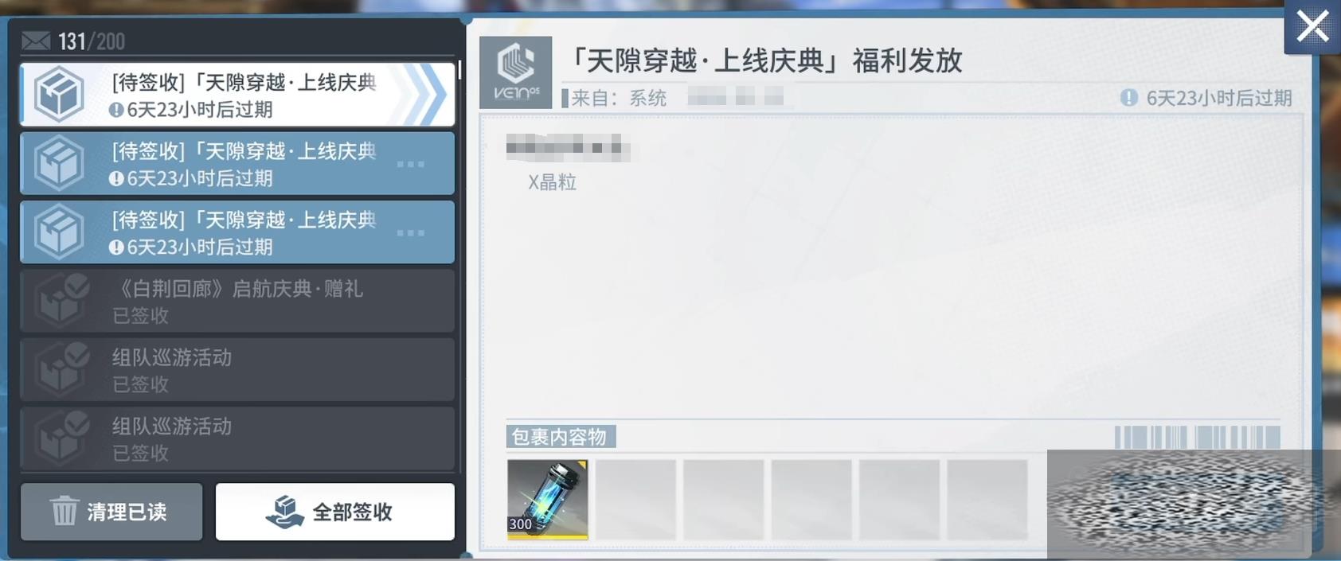This screenshot has height=561, width=1341.
Task: Click the third pending mail's package icon
Action: pyautogui.click(x=59, y=232)
